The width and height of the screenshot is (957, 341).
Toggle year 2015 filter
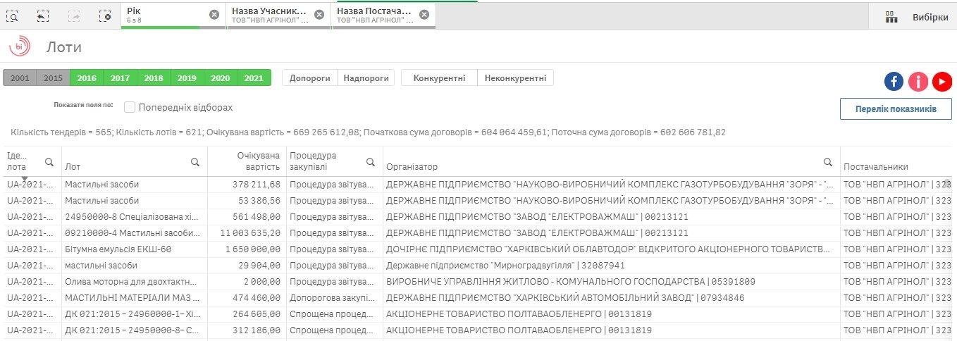(x=53, y=78)
